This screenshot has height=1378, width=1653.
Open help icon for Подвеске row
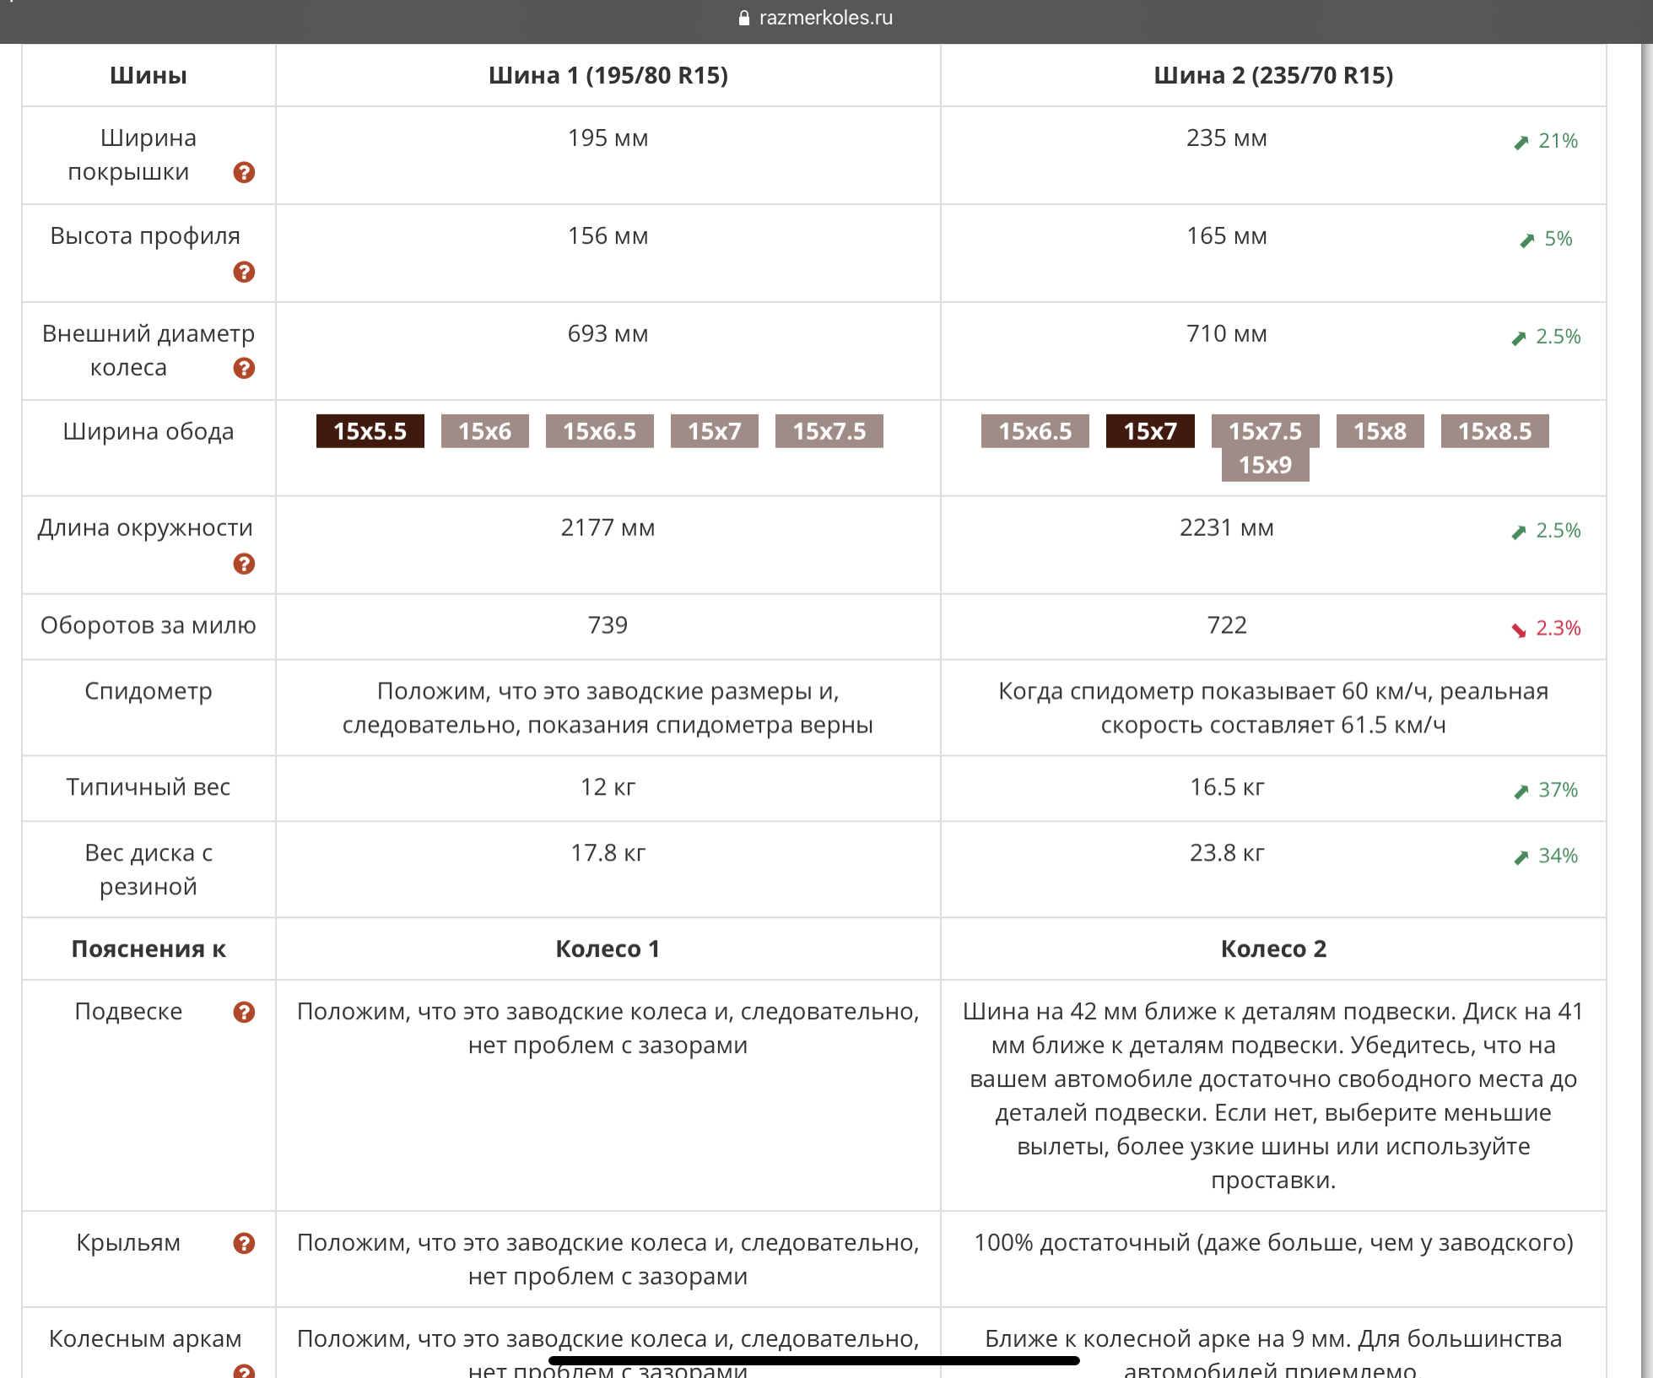[244, 1013]
